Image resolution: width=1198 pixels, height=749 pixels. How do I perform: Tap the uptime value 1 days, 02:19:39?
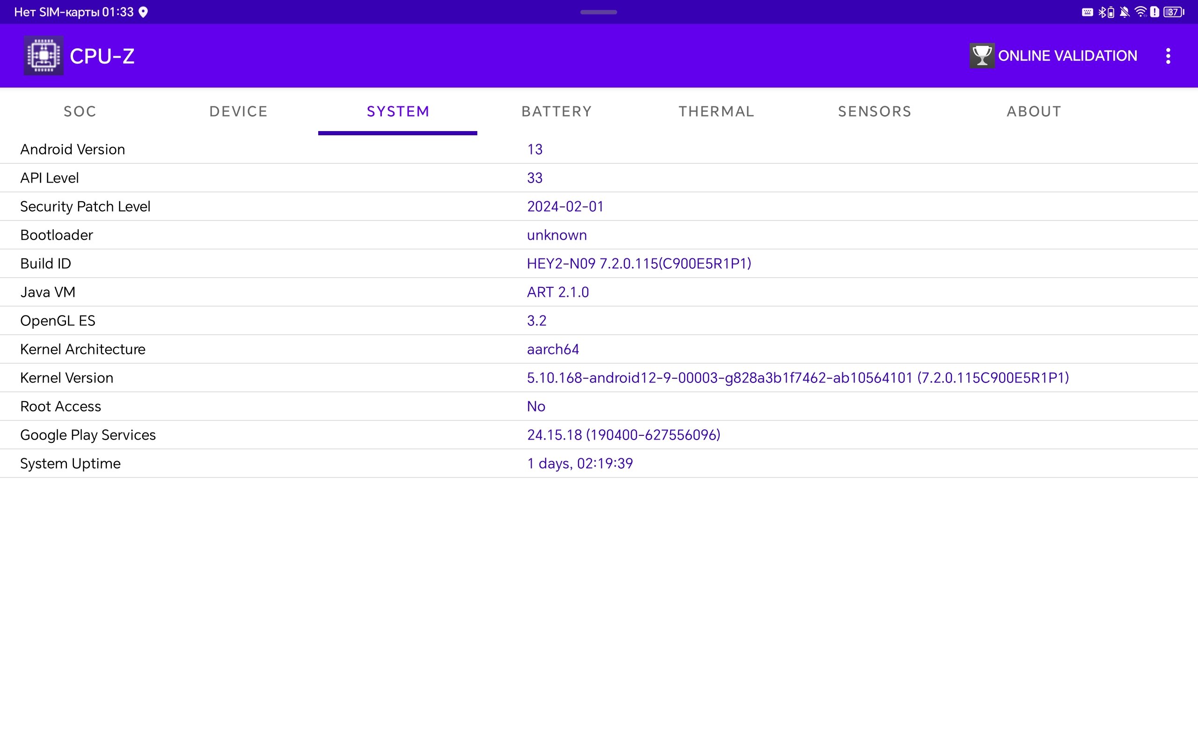[x=580, y=463]
